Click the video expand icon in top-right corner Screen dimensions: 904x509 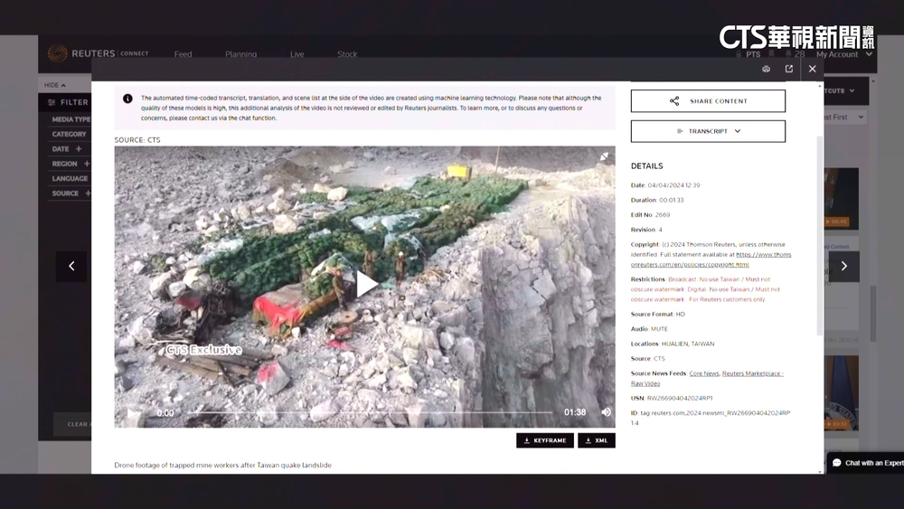coord(604,156)
